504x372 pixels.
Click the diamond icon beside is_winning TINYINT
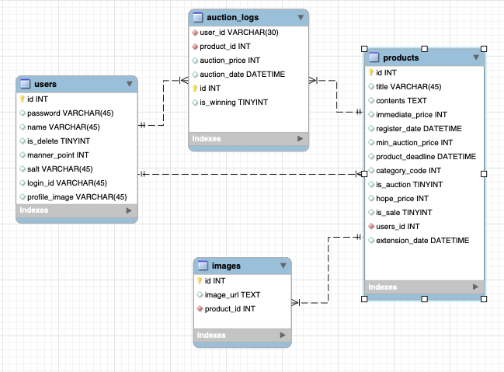[x=195, y=103]
